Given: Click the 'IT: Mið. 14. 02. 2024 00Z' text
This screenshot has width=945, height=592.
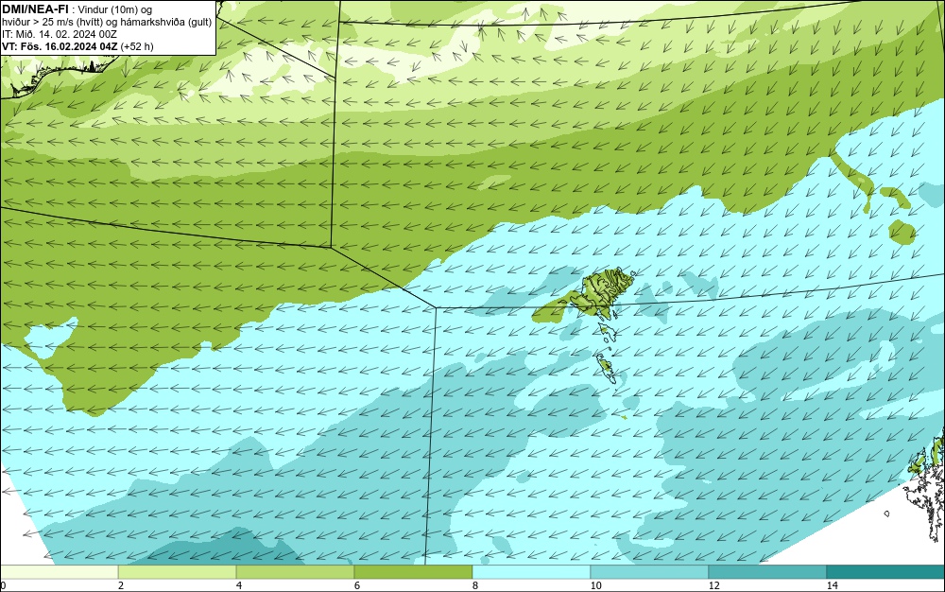Looking at the screenshot, I should 59,34.
